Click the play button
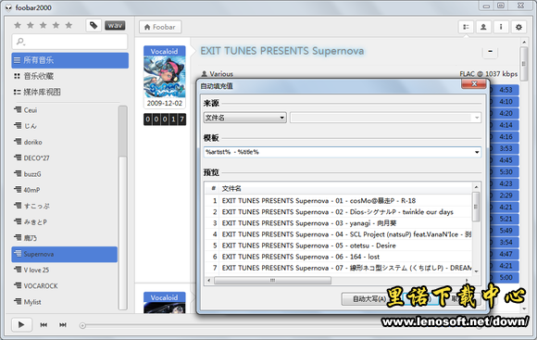The image size is (537, 340). pos(21,324)
